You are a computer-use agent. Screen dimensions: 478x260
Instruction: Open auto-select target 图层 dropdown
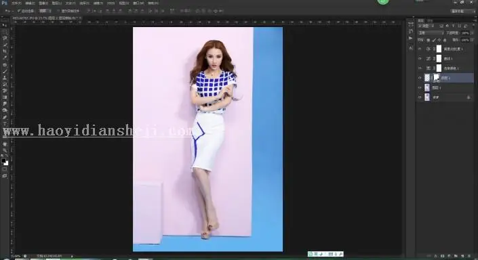[45, 11]
